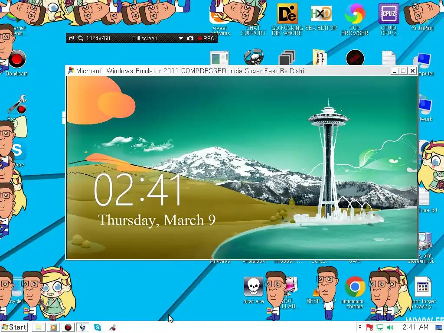Click the Bandicam window-select target icon
444x333 pixels.
[72, 38]
